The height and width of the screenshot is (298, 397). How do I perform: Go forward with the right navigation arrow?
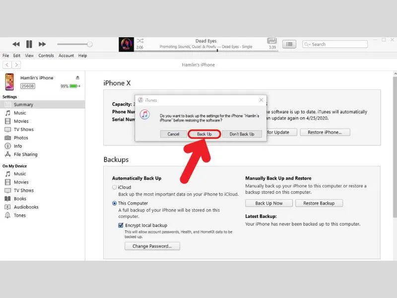16,65
